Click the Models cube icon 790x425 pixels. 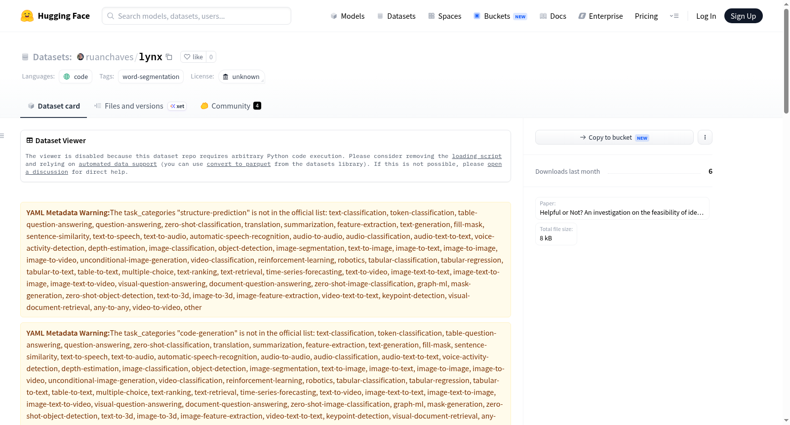tap(334, 16)
